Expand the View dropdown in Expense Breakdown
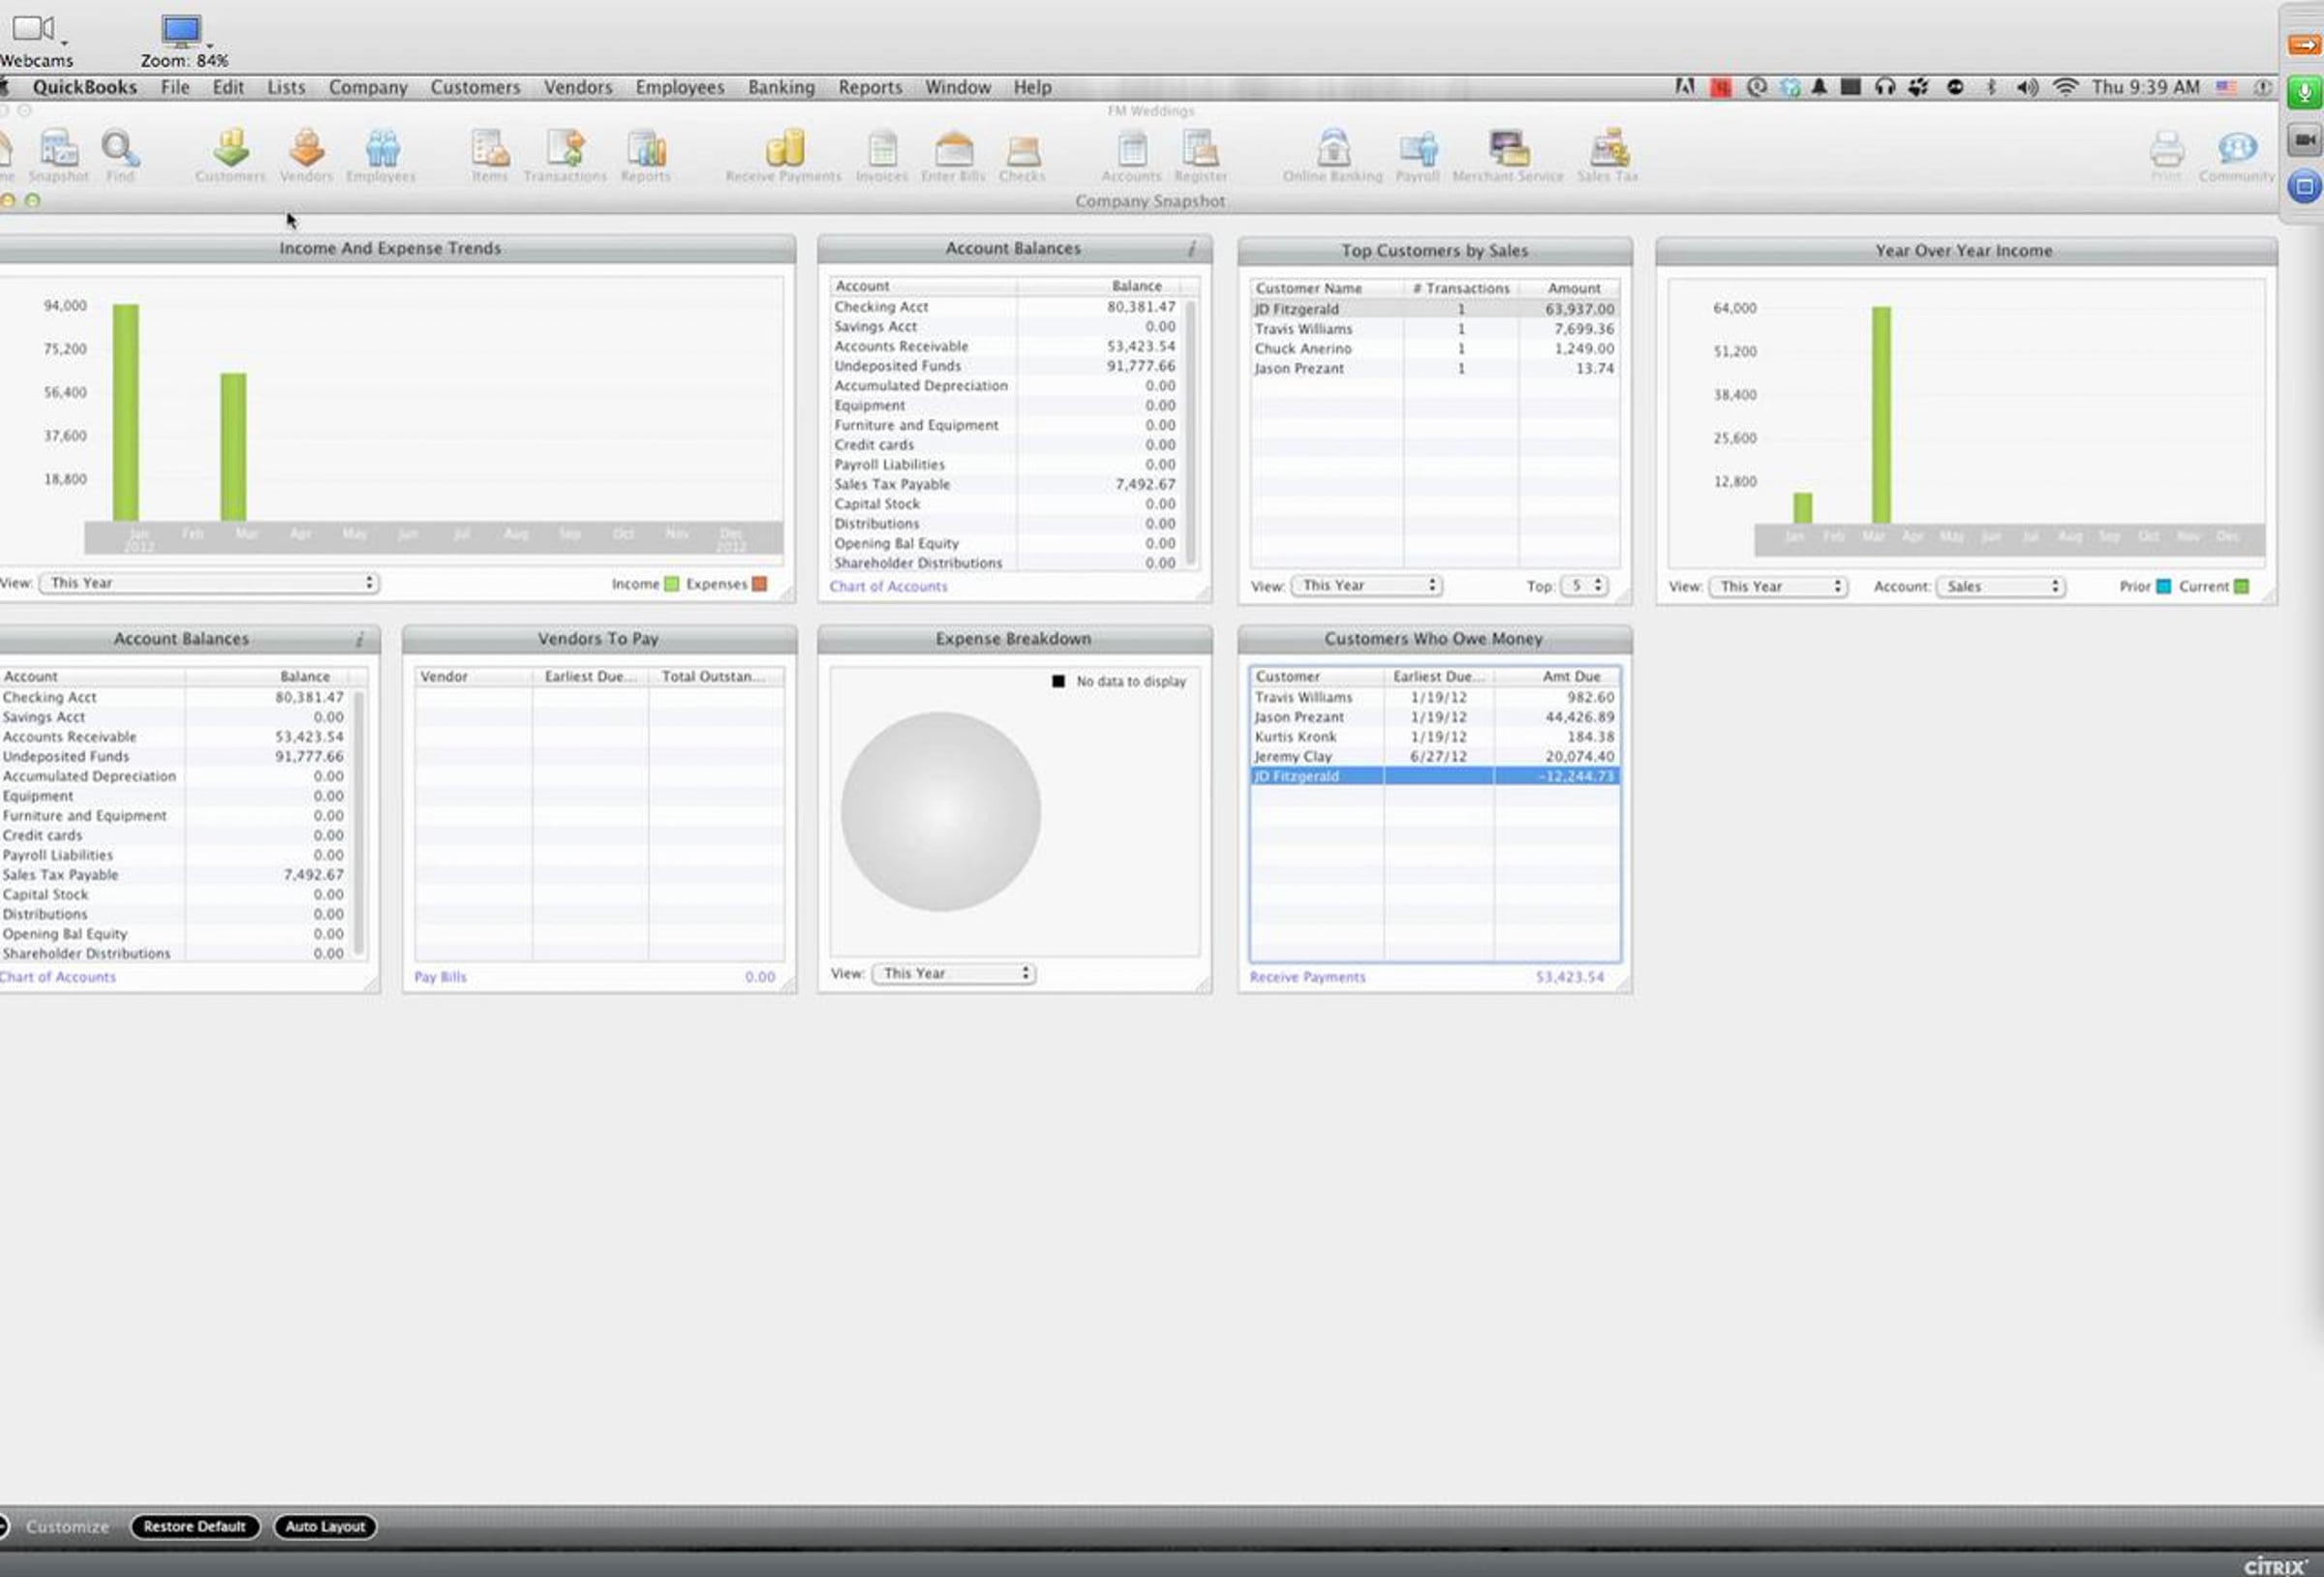Screen dimensions: 2324x1577 [x=953, y=973]
